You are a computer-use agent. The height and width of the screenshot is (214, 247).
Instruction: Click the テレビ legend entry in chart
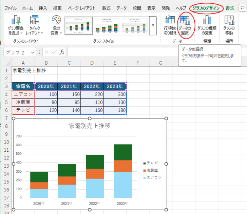point(152,163)
